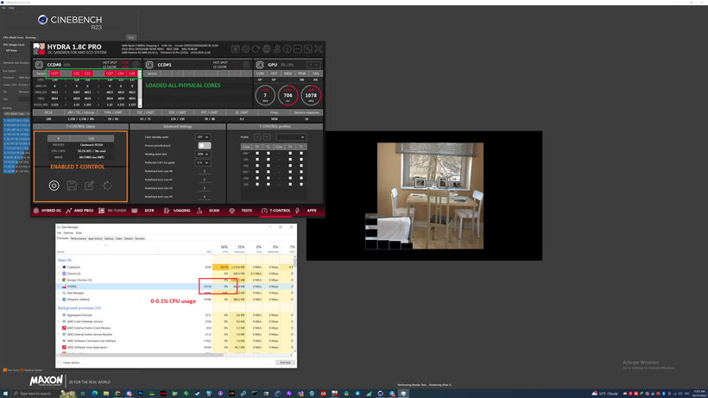
Task: Open Clear standby cache dropdown
Action: tap(202, 136)
